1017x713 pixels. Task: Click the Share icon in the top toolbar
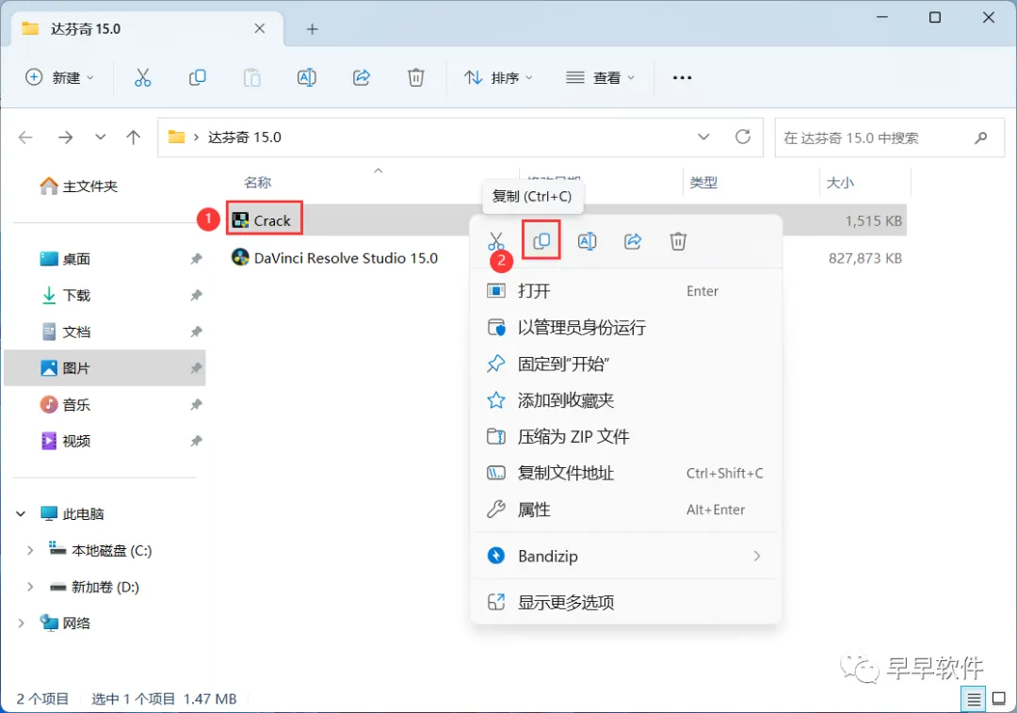(x=362, y=78)
